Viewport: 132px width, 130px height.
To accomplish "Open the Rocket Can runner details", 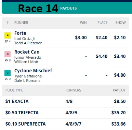I will pos(27,52).
